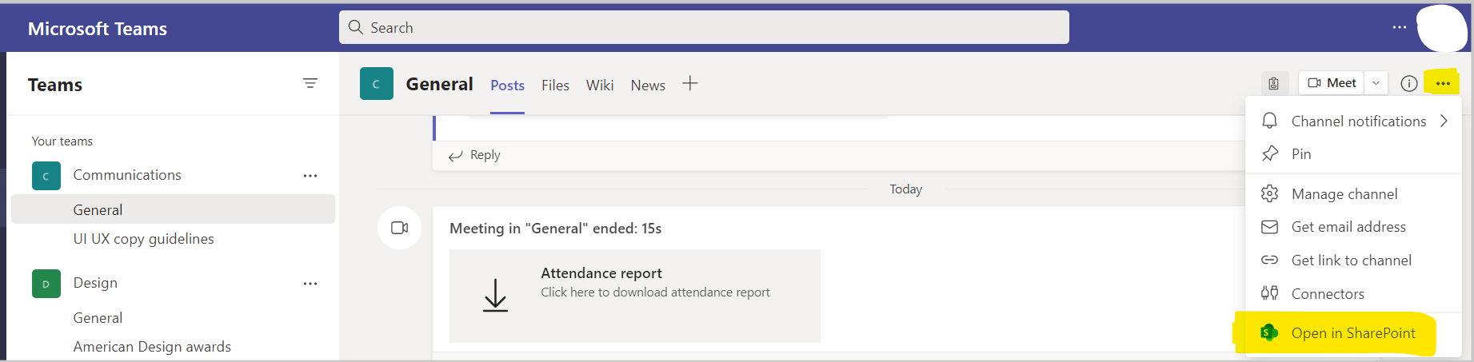Click the Design team avatar
Image resolution: width=1474 pixels, height=362 pixels.
pos(46,284)
